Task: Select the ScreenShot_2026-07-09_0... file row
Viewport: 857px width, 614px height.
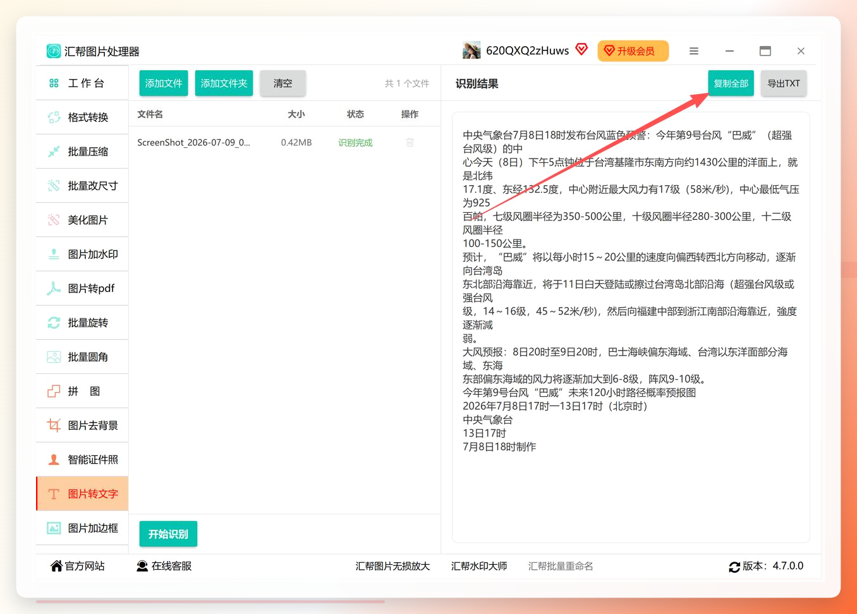Action: click(x=284, y=142)
